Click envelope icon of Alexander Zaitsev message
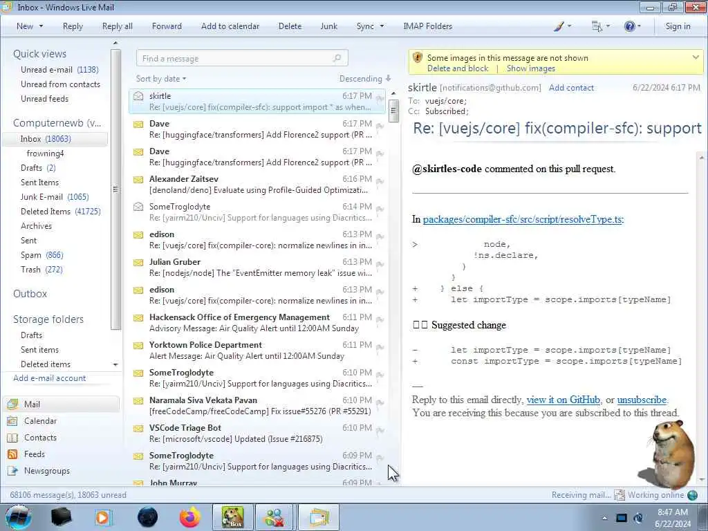 [x=138, y=179]
